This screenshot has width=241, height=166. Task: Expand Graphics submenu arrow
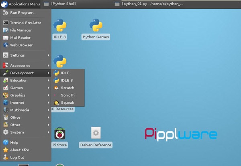coord(49,95)
